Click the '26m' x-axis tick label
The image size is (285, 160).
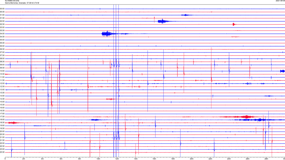247,159
